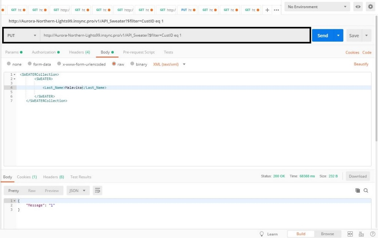Open the help question mark icon
The image size is (378, 238).
(372, 234)
